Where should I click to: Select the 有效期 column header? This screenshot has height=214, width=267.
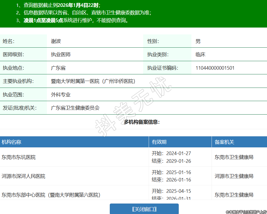(x=159, y=142)
